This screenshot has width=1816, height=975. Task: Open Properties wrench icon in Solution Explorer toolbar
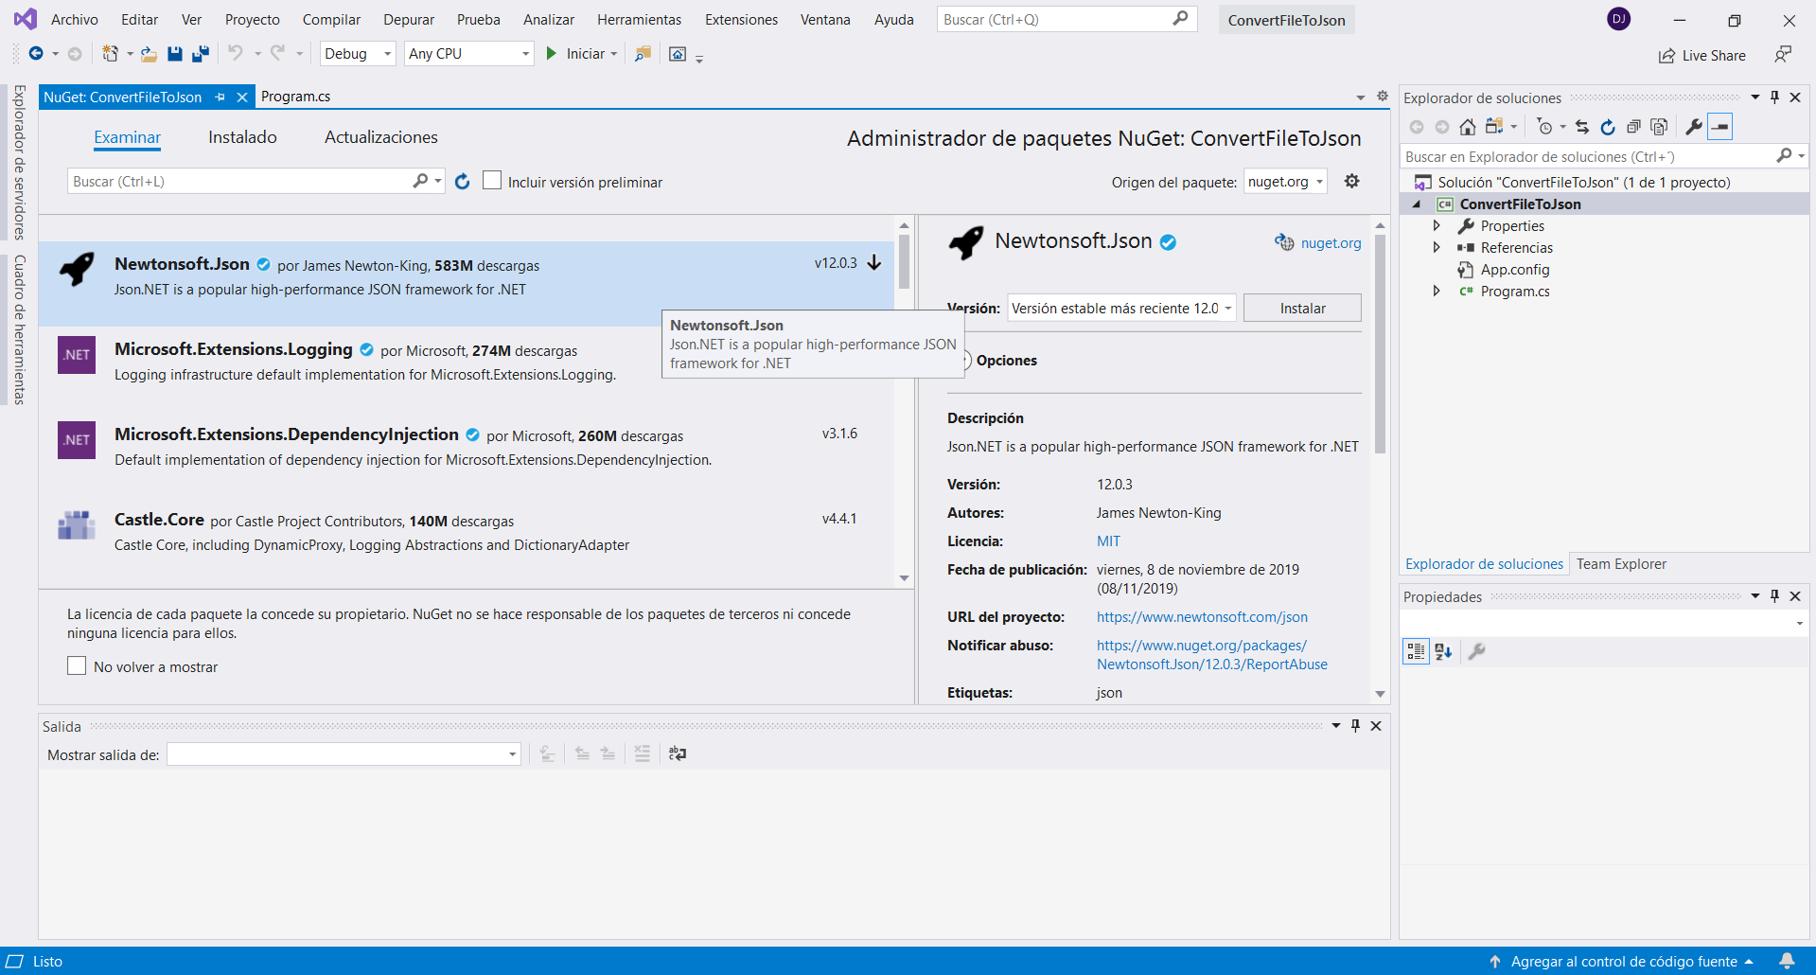point(1693,127)
